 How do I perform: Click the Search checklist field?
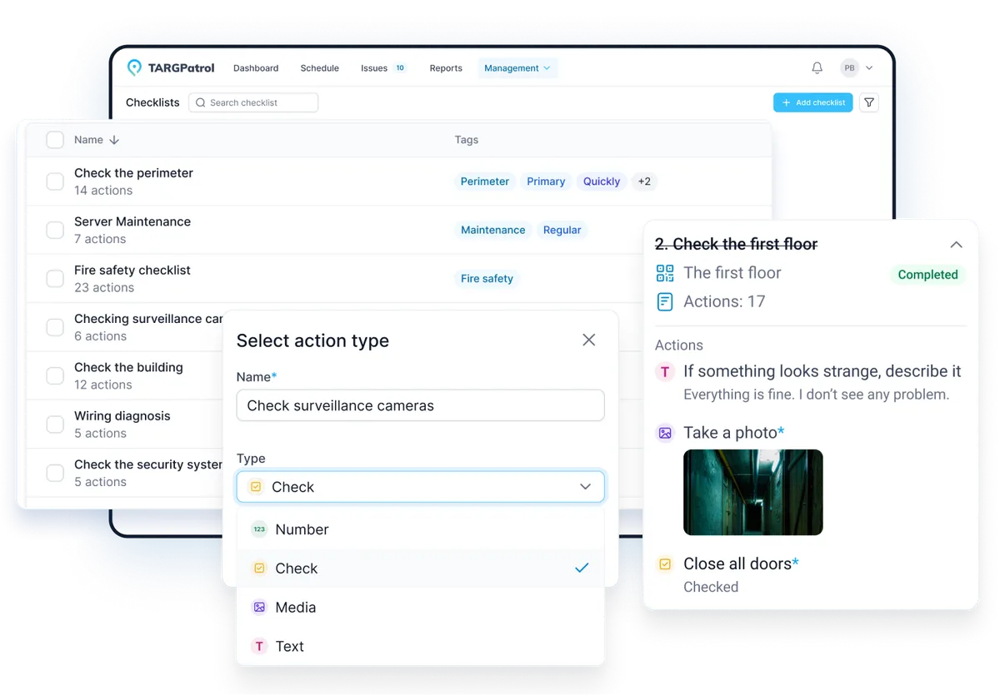(x=253, y=102)
